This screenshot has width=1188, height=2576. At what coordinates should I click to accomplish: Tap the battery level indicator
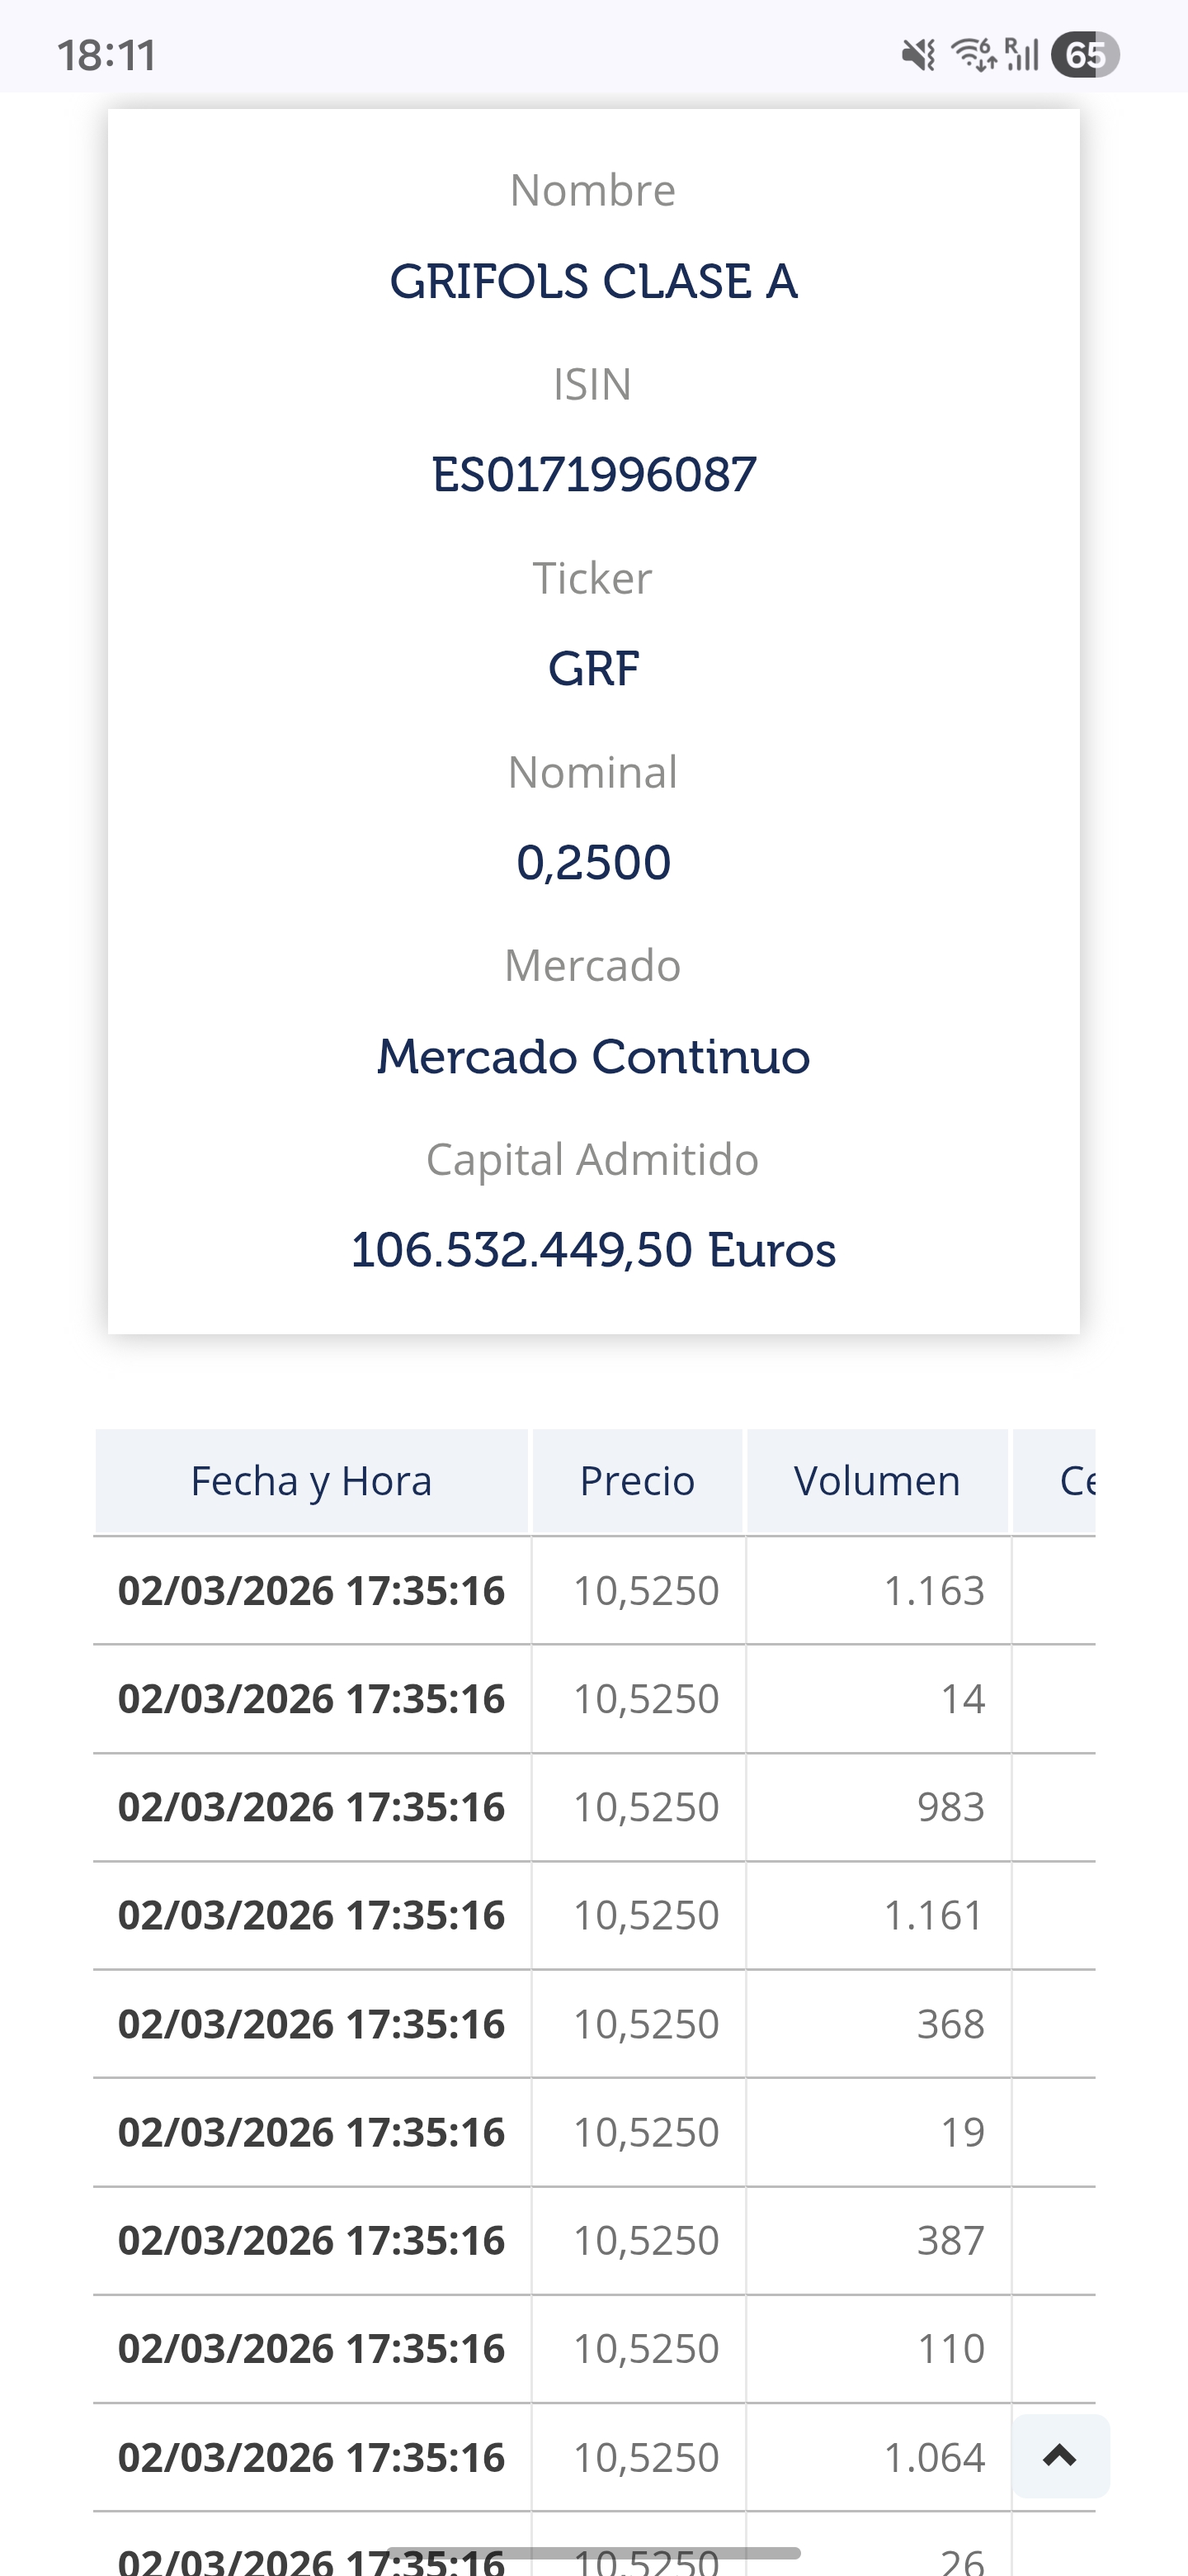1084,55
